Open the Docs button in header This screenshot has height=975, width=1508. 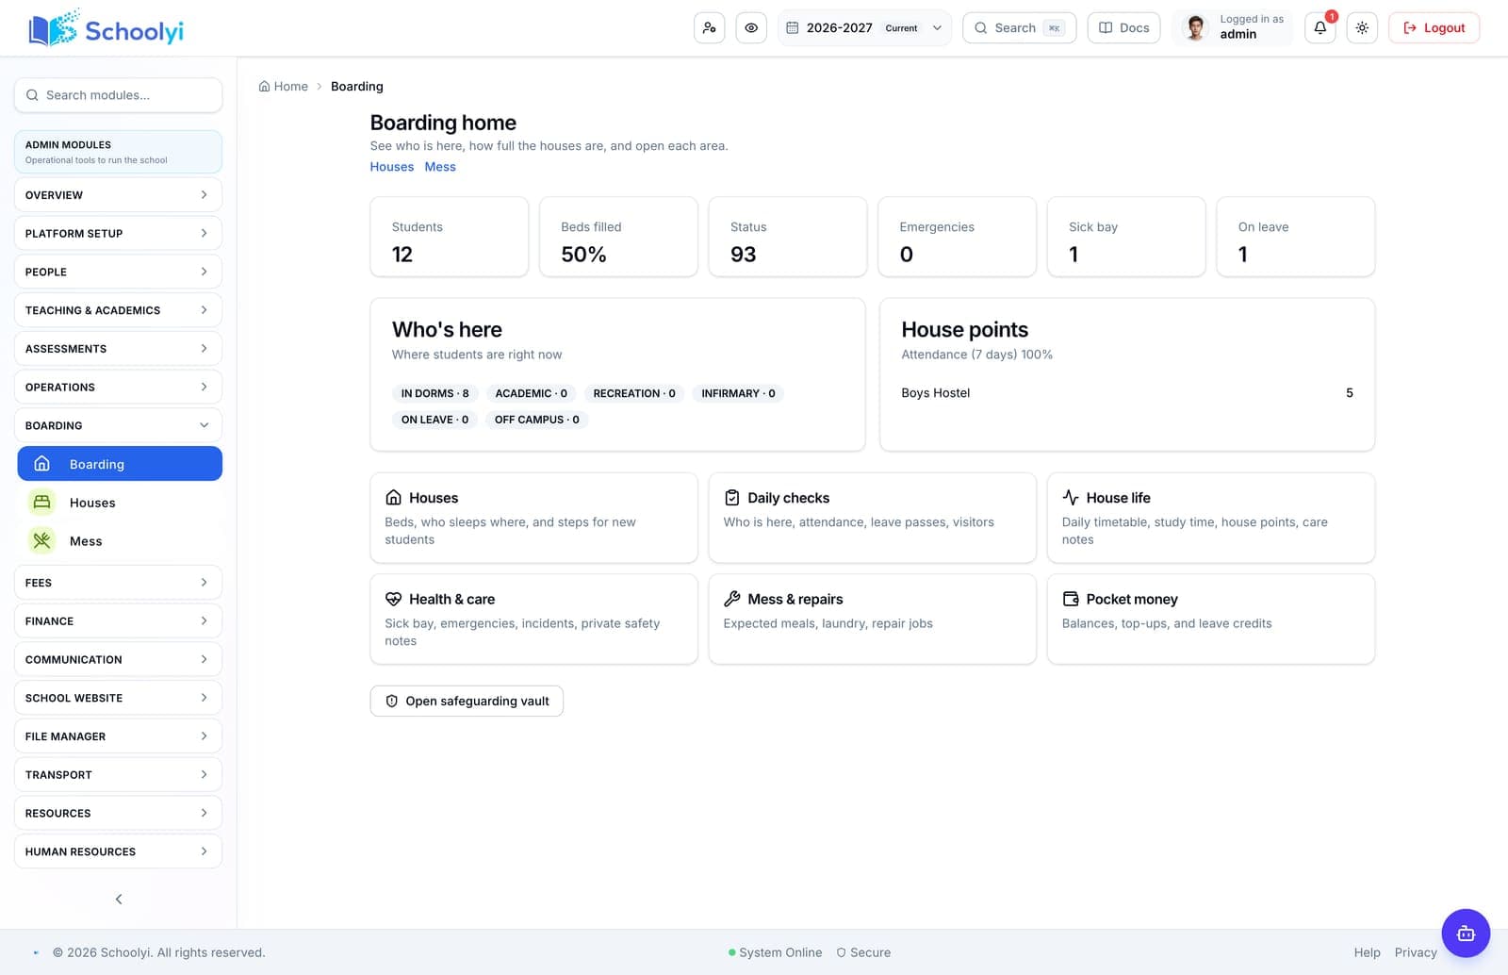coord(1123,27)
